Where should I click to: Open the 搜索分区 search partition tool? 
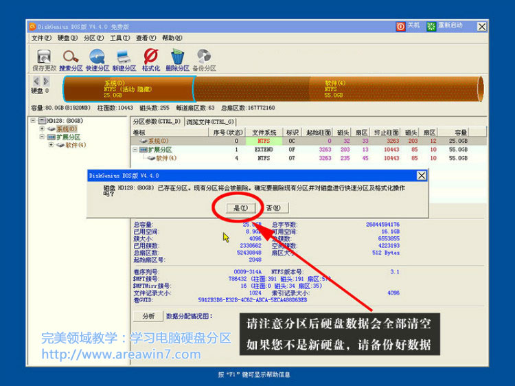click(x=71, y=60)
